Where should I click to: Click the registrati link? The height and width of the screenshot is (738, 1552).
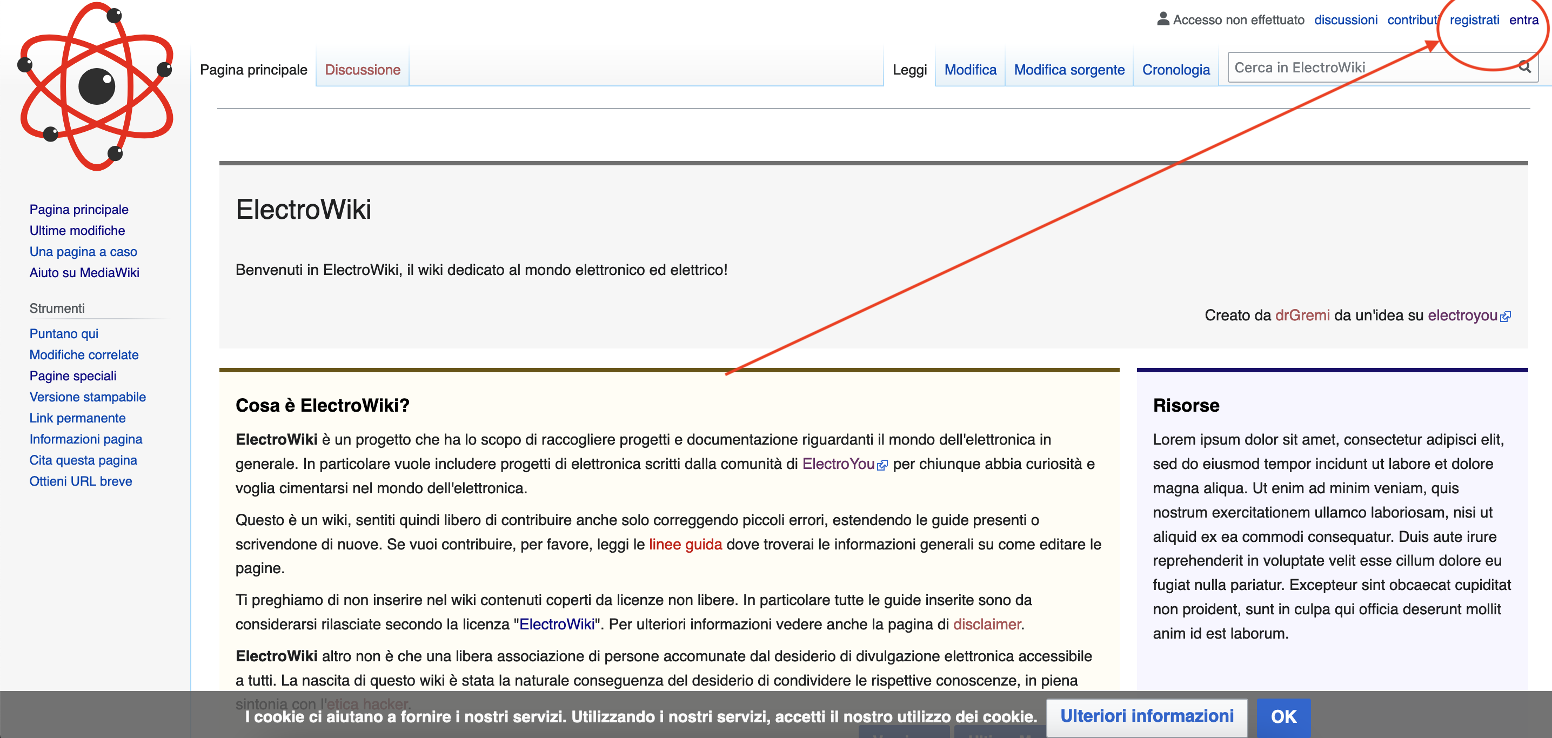pos(1474,20)
